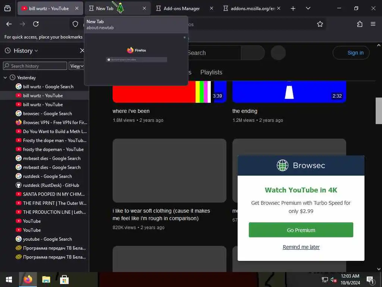Click the page vertical scrollbar thumb
This screenshot has height=287, width=382.
379,111
